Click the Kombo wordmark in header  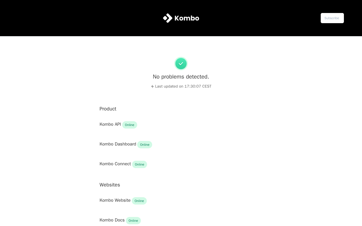point(187,18)
